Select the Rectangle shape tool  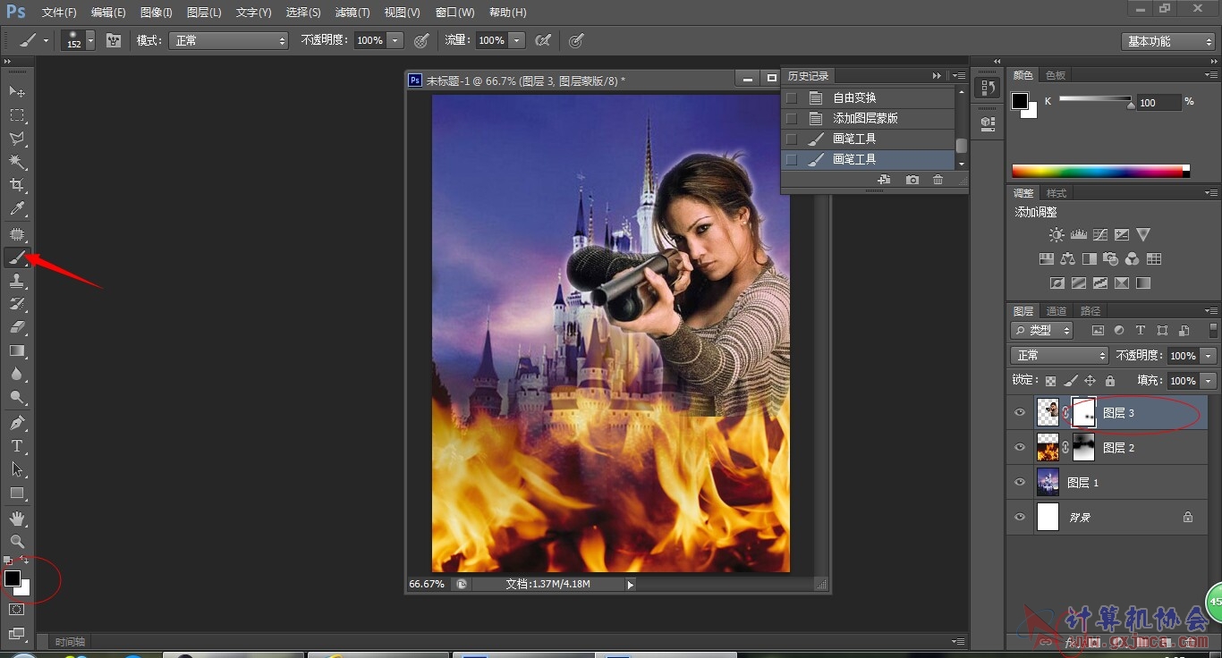[17, 493]
